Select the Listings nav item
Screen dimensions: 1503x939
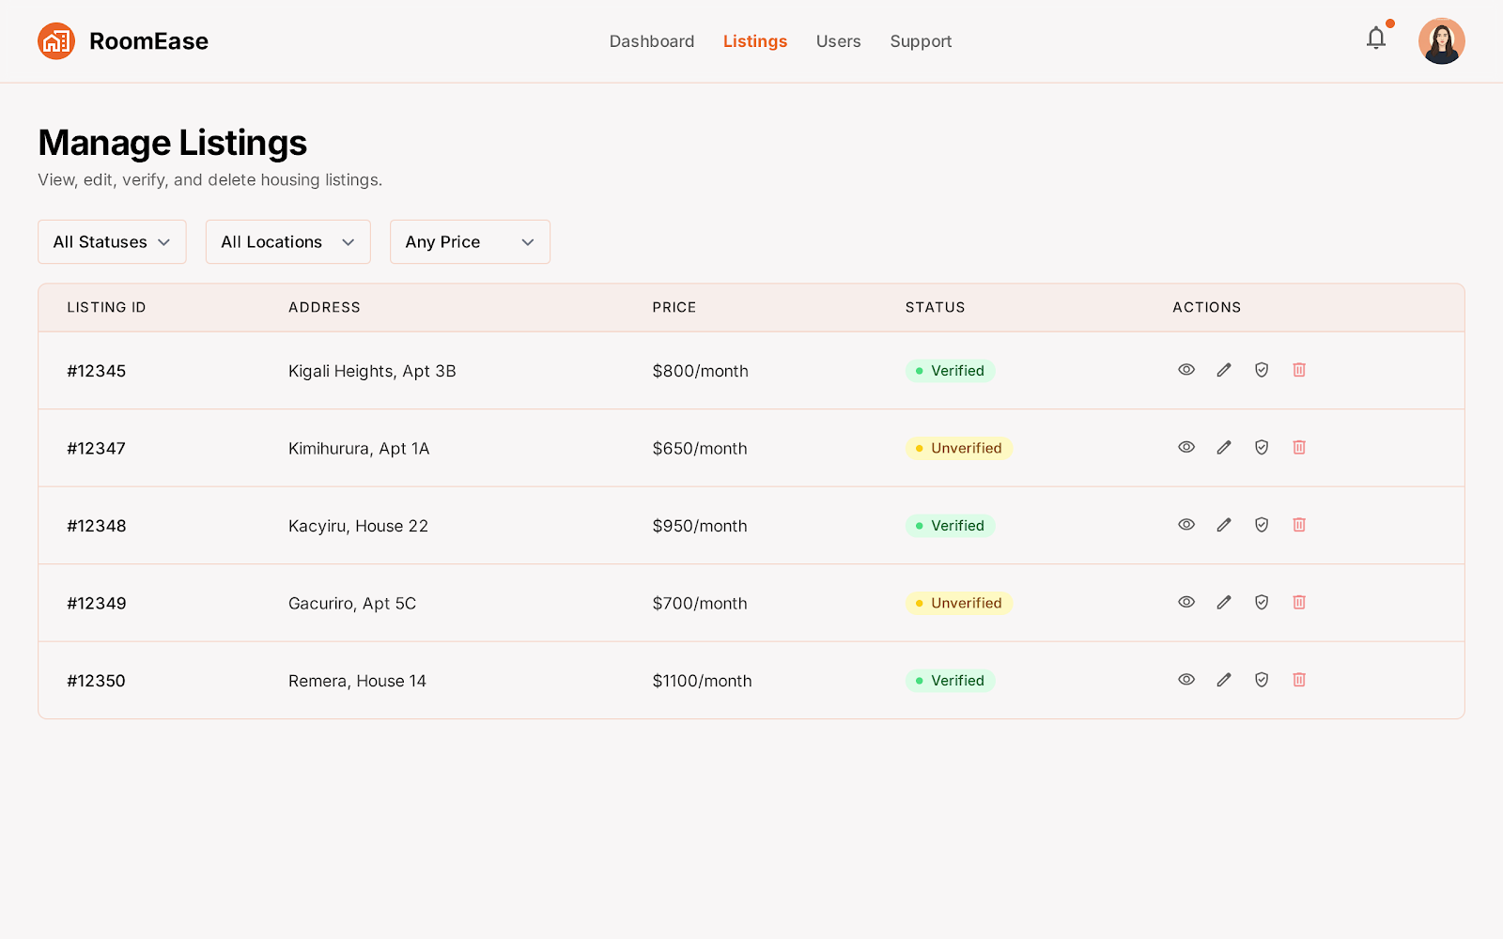755,41
